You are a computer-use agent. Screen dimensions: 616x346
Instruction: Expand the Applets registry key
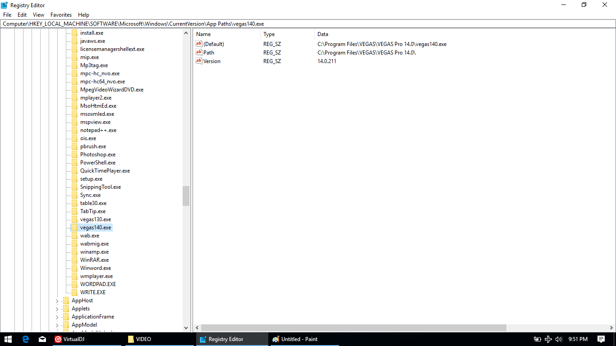click(x=57, y=309)
